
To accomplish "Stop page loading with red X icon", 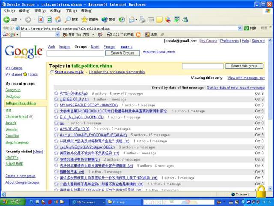I will coord(41,19).
